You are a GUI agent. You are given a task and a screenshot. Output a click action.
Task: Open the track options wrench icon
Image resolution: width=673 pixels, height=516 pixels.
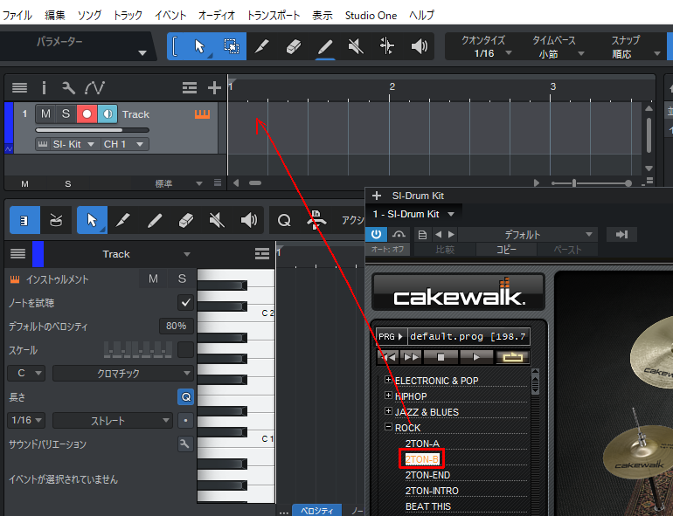68,88
